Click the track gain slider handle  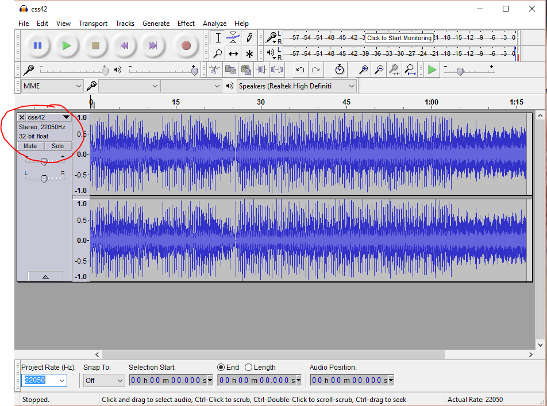[44, 161]
